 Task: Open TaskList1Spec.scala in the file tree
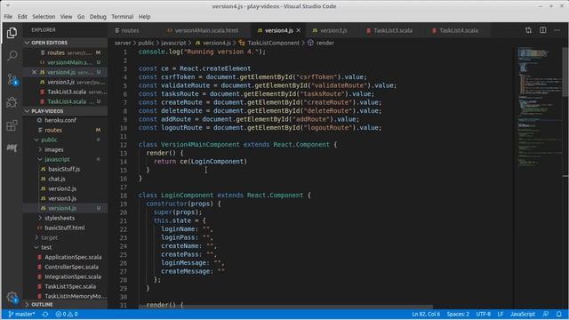tap(65, 286)
